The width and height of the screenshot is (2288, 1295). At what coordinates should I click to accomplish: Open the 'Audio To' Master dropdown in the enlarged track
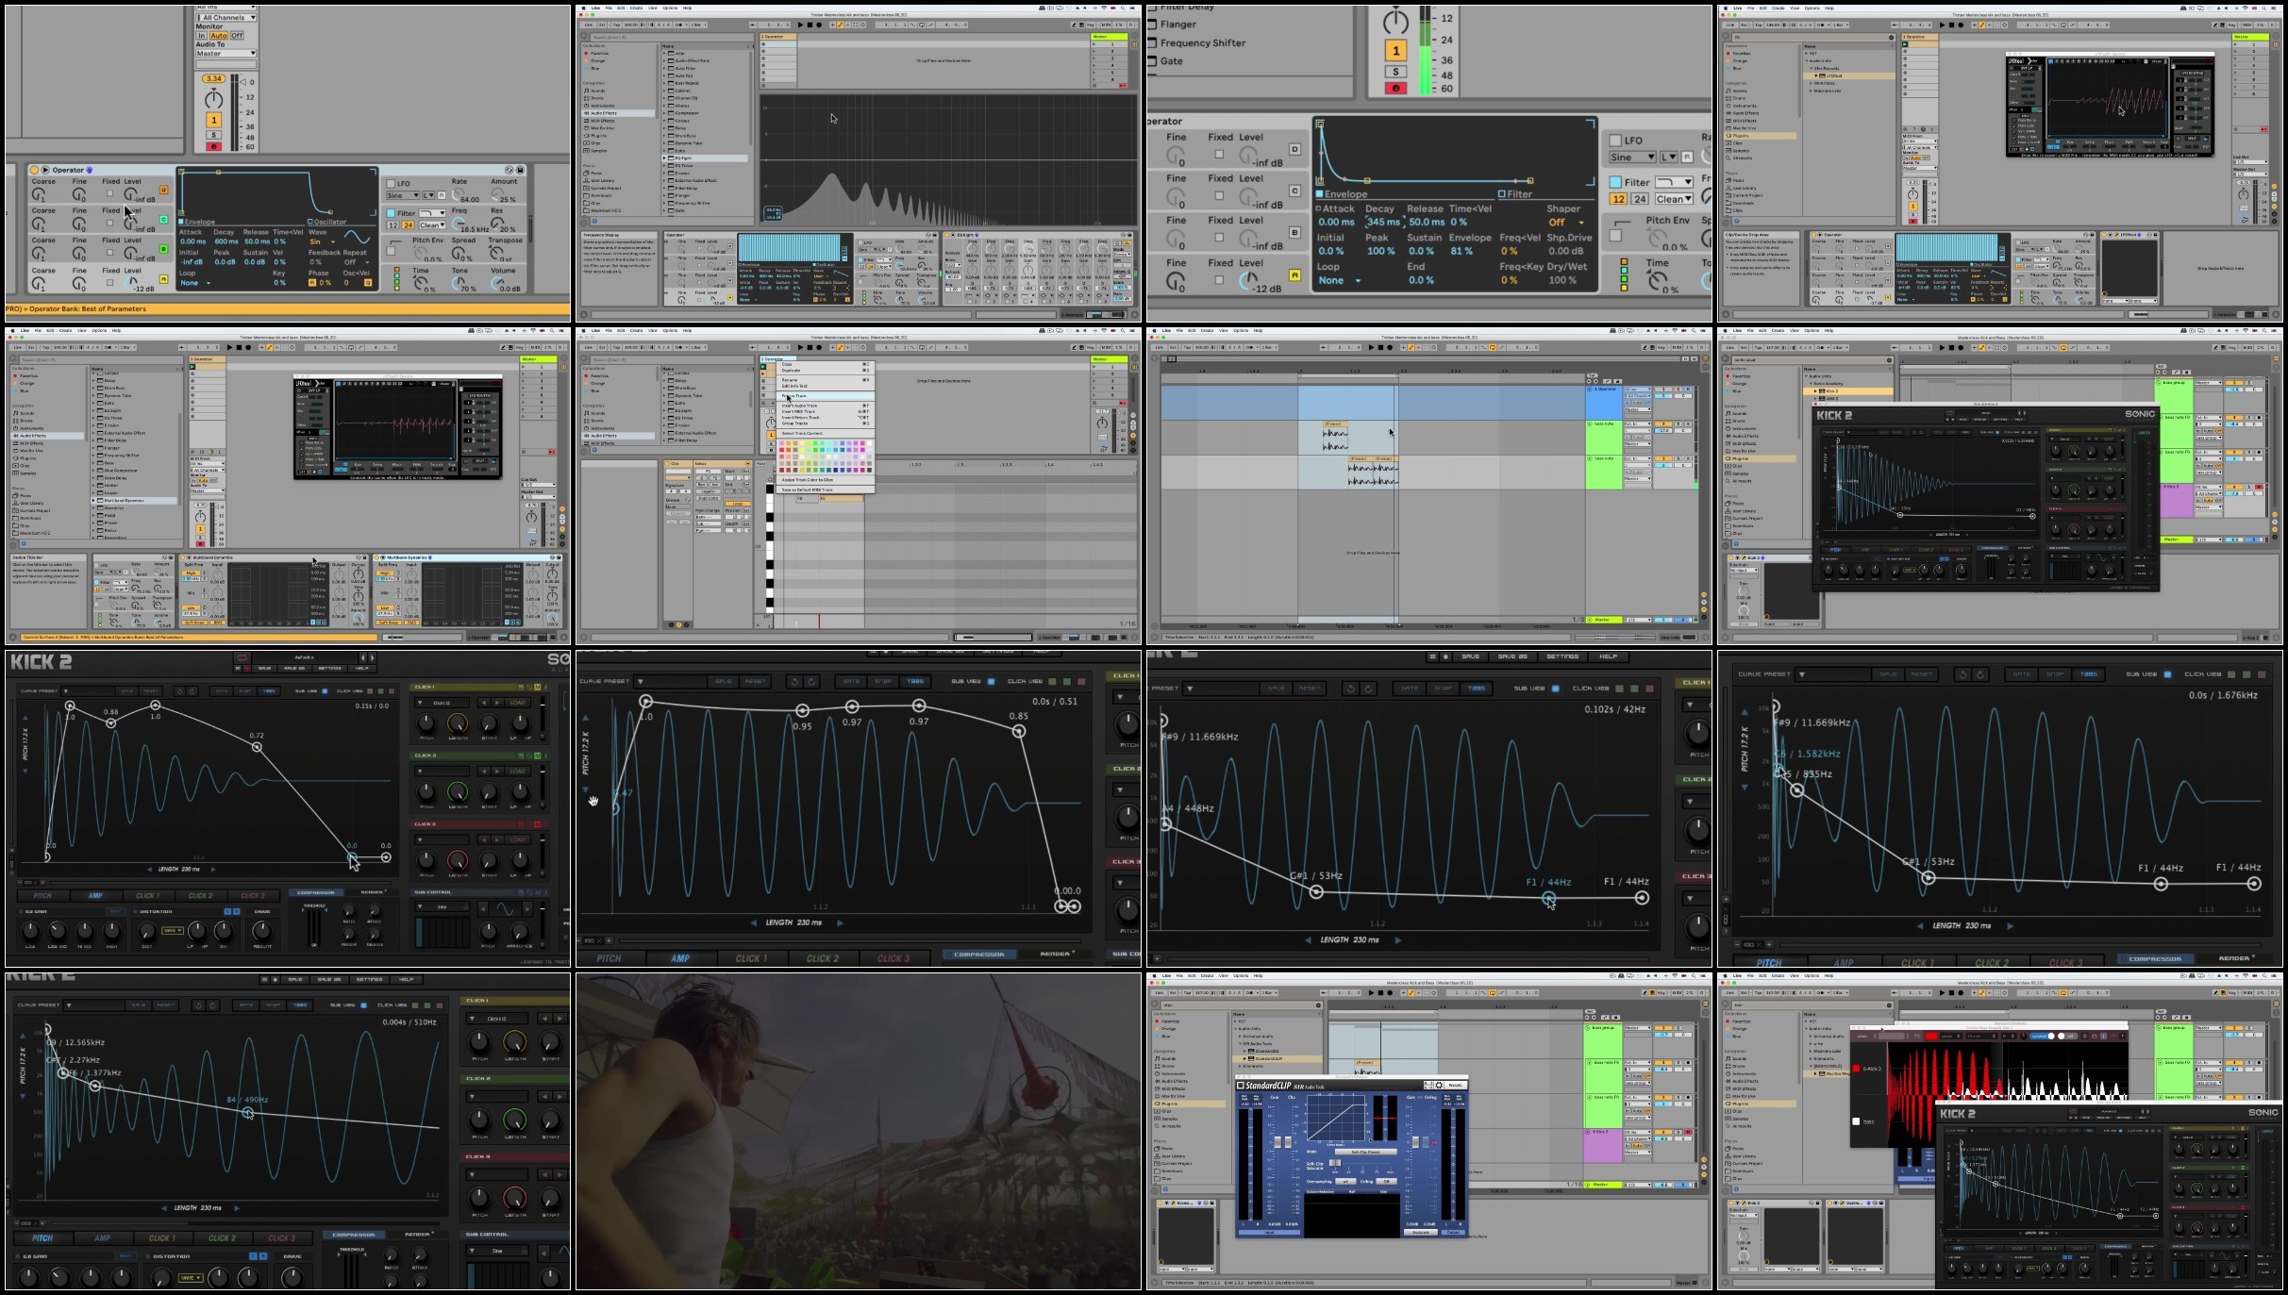tap(225, 53)
